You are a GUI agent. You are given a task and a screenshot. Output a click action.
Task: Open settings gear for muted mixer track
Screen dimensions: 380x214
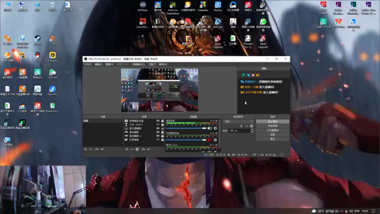pyautogui.click(x=215, y=140)
